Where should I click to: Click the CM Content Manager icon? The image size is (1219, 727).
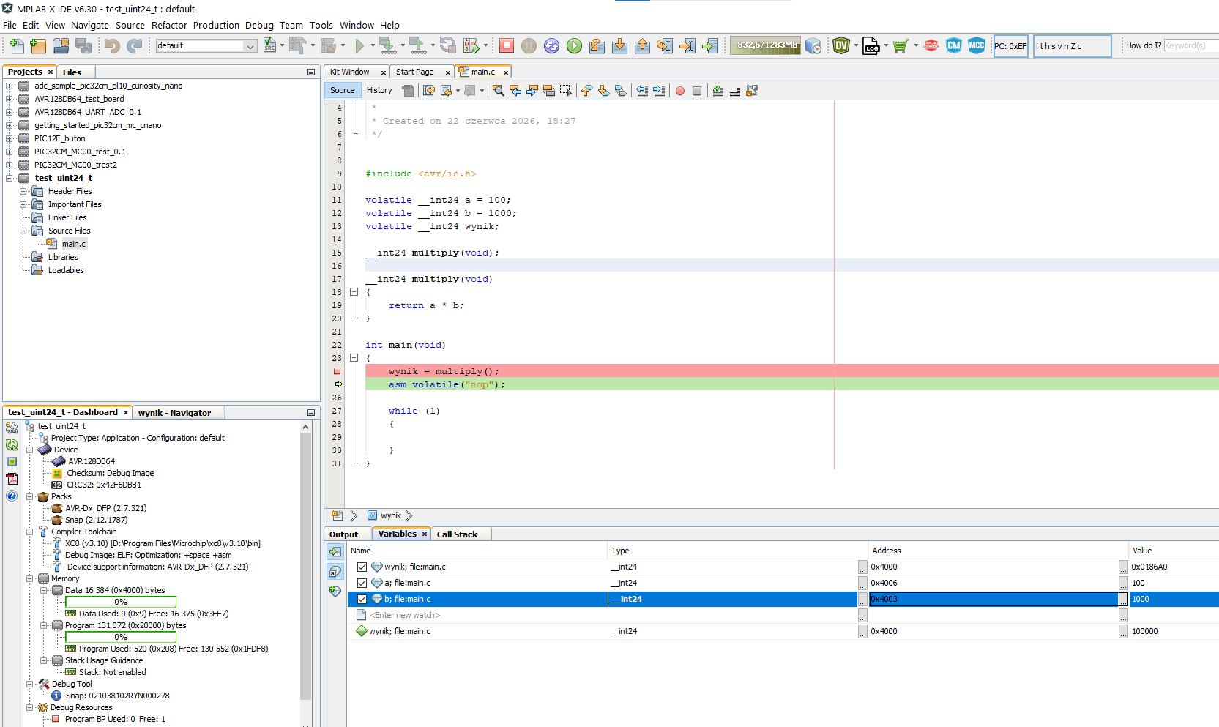coord(953,45)
